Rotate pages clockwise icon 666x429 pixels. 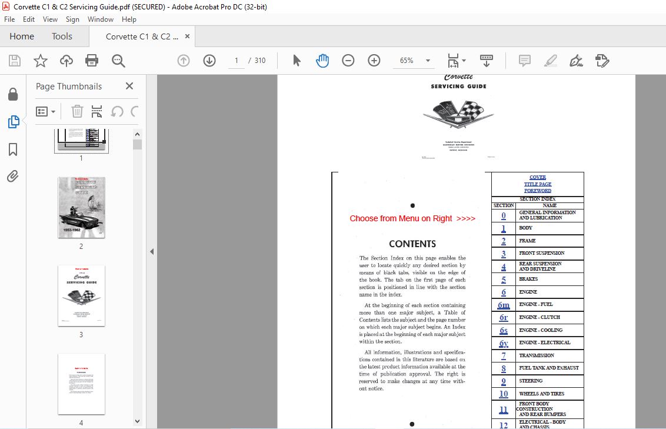pos(135,112)
